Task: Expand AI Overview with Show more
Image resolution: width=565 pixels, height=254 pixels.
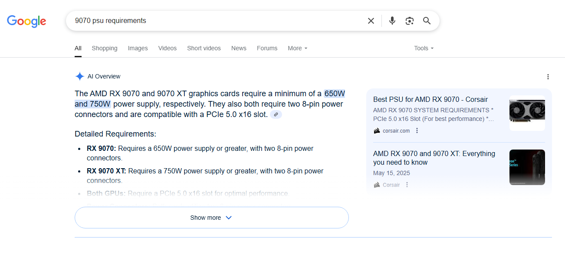Action: pyautogui.click(x=212, y=218)
